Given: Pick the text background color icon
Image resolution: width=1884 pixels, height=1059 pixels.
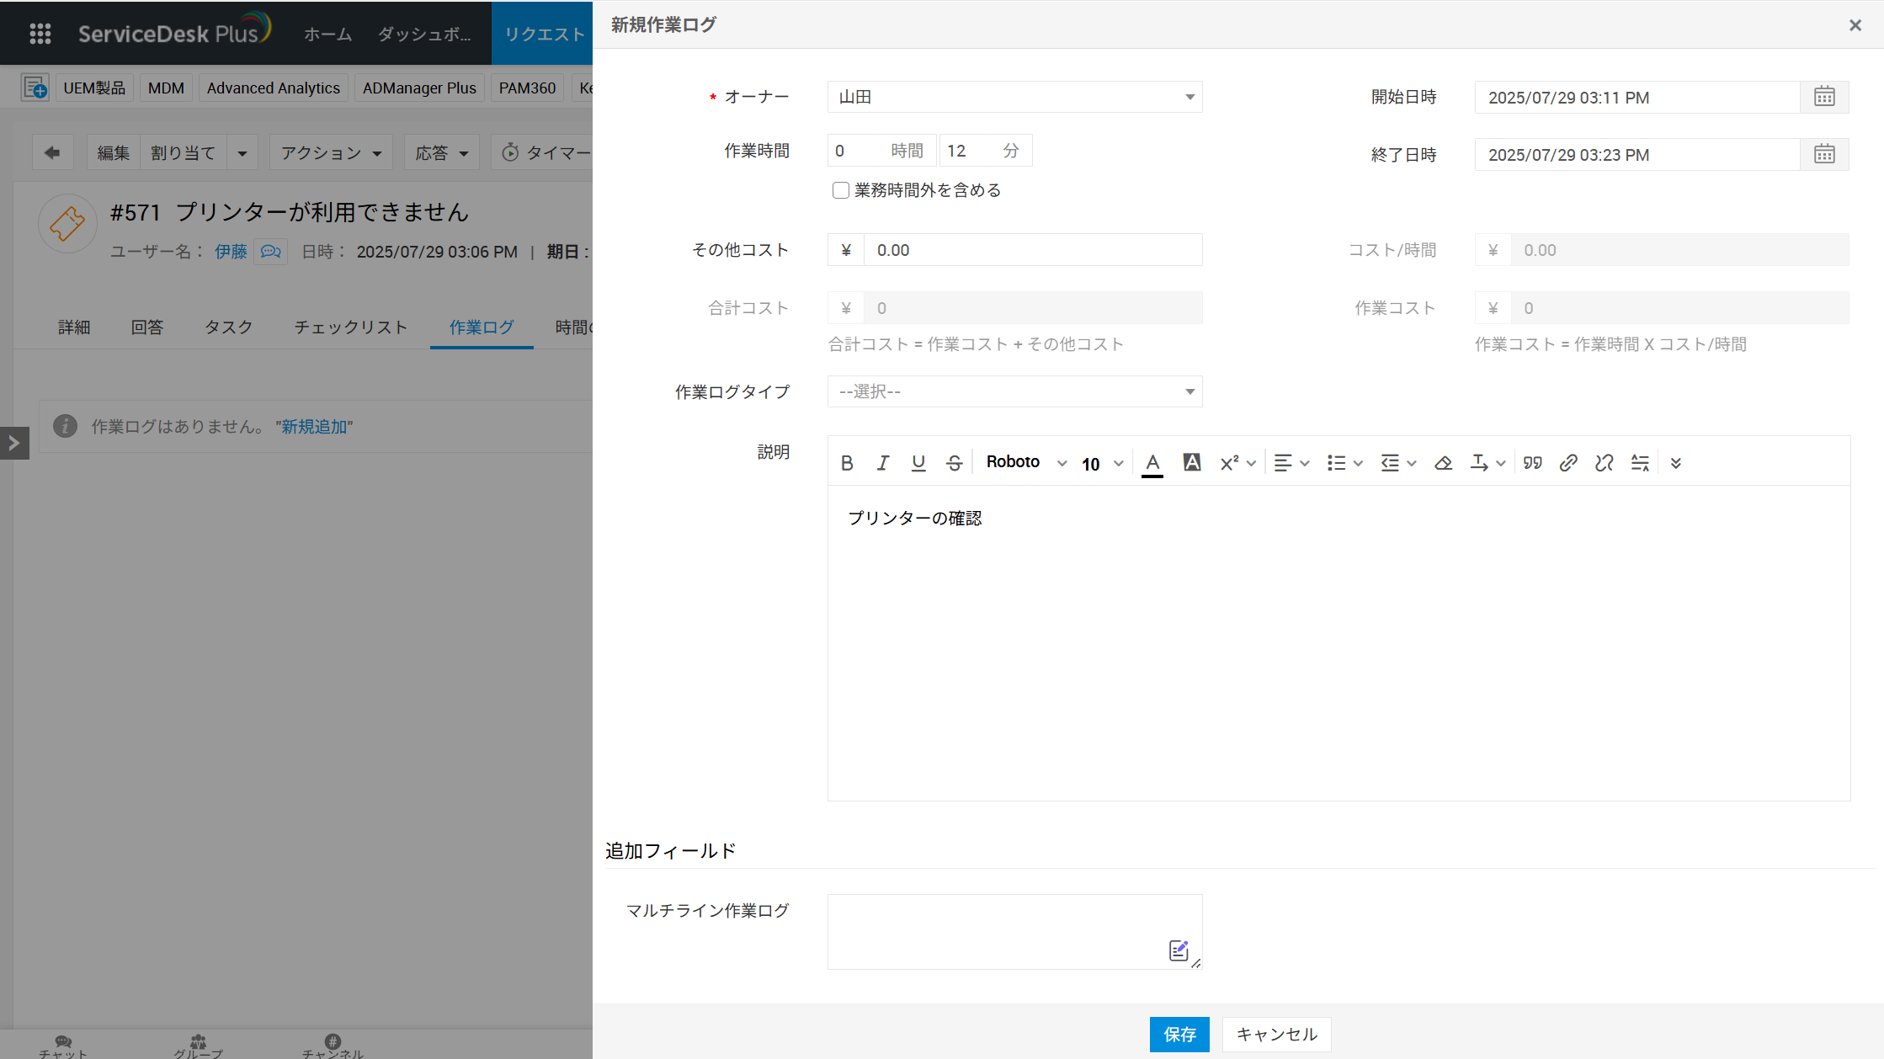Looking at the screenshot, I should 1191,463.
